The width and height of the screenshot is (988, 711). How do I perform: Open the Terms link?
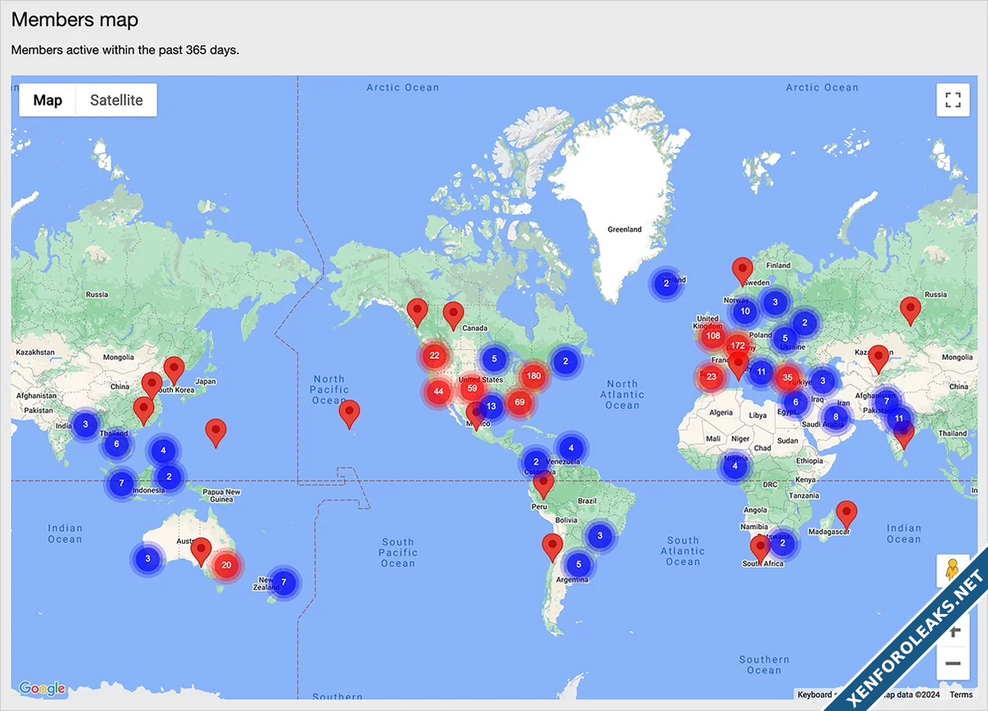tap(961, 695)
